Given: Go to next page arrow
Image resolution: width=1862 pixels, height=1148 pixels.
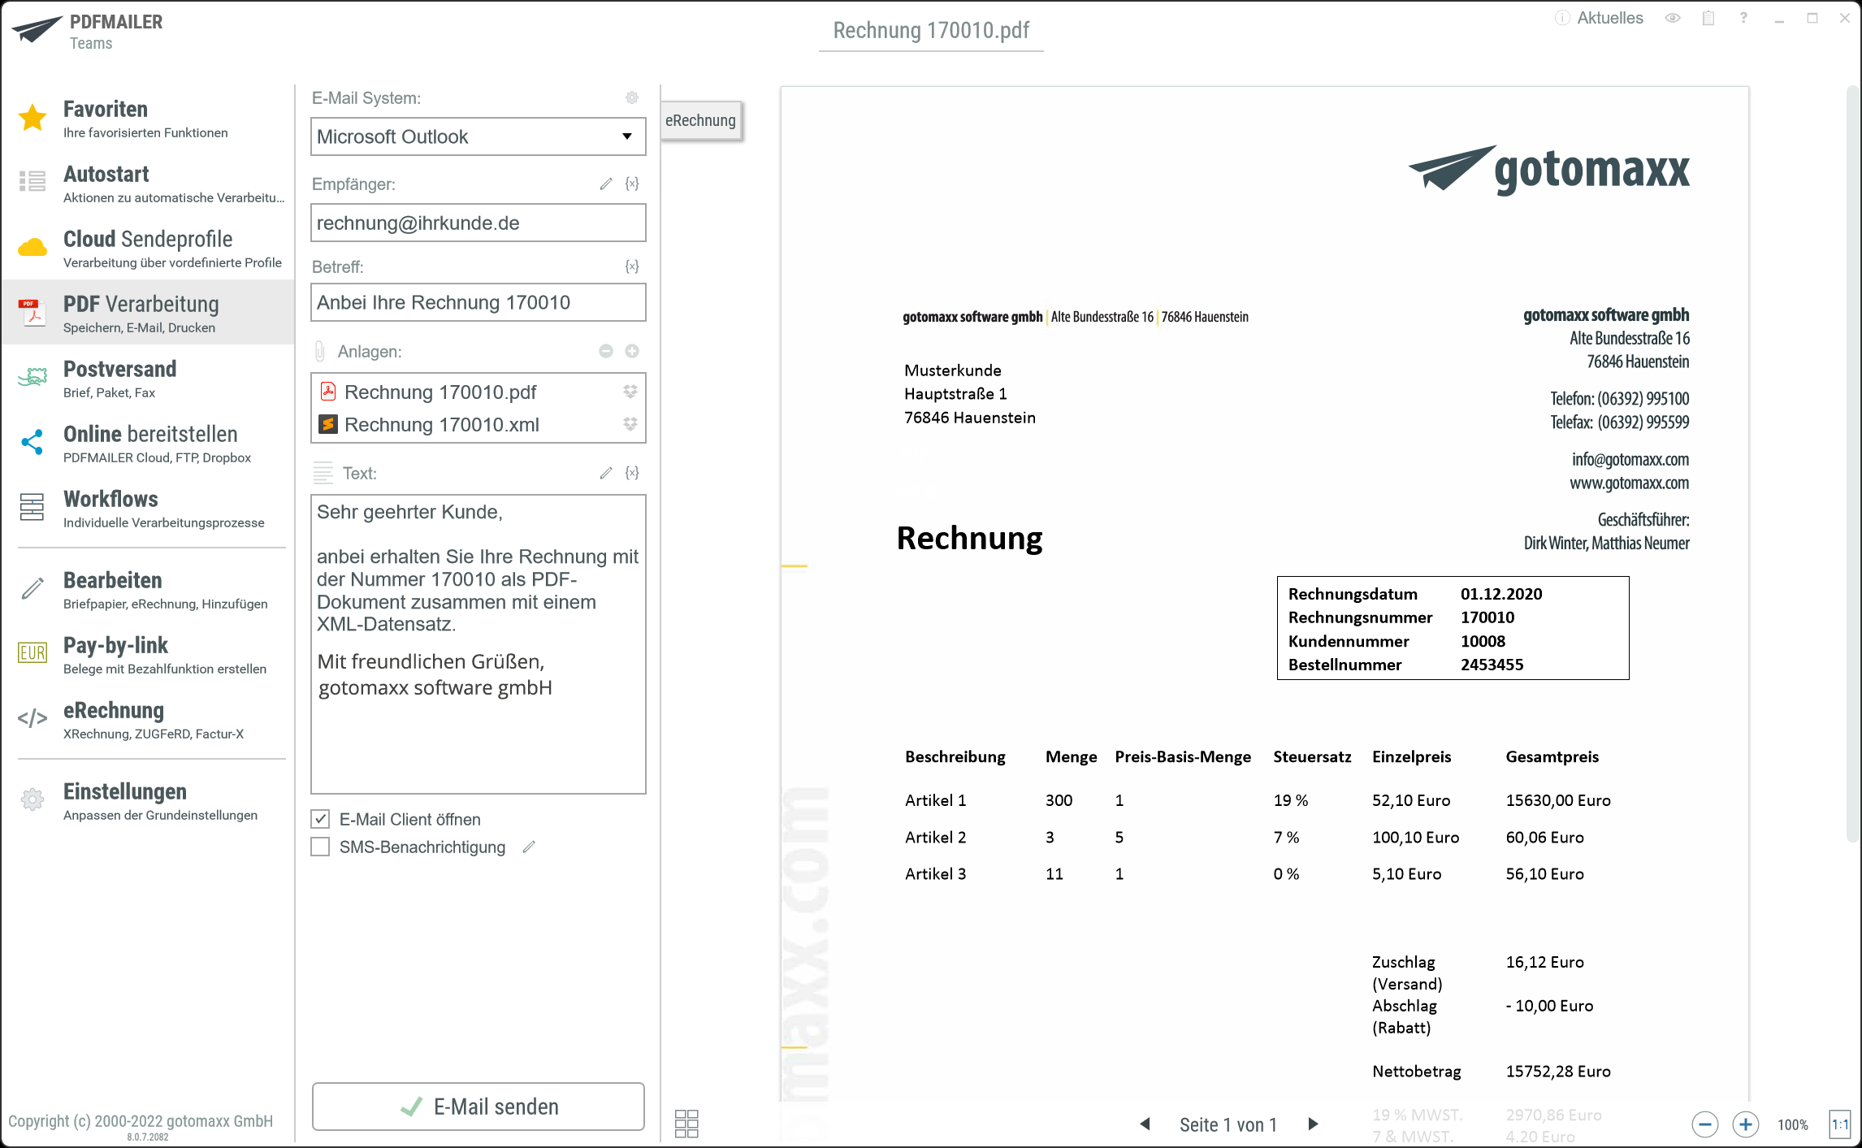Looking at the screenshot, I should click(1313, 1124).
